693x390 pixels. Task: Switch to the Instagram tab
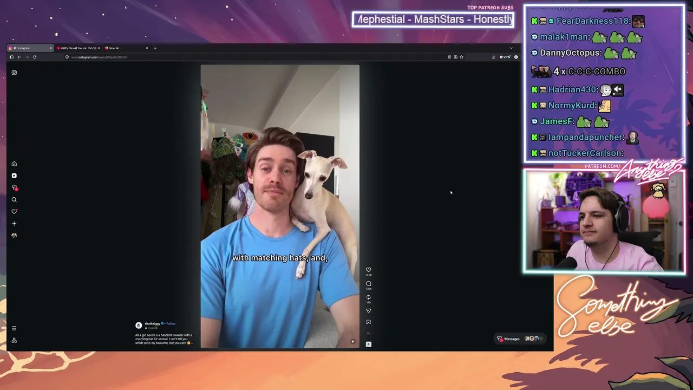[30, 48]
